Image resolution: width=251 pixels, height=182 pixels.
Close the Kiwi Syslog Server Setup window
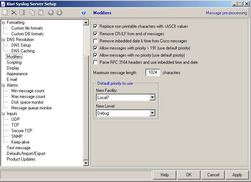[x=246, y=4]
